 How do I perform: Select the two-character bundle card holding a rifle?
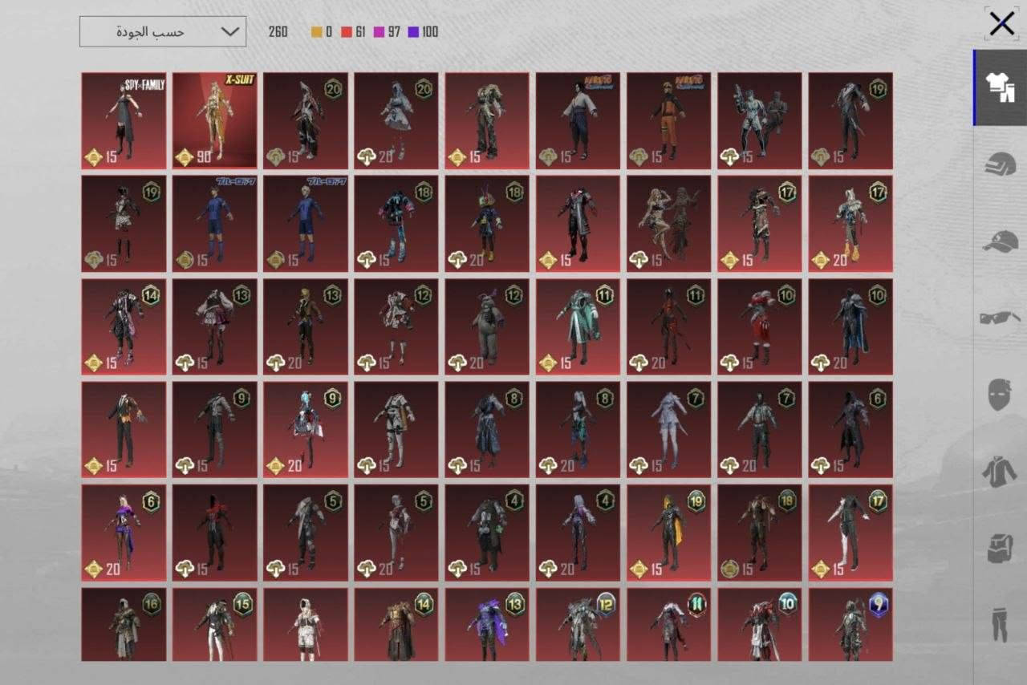pos(760,120)
